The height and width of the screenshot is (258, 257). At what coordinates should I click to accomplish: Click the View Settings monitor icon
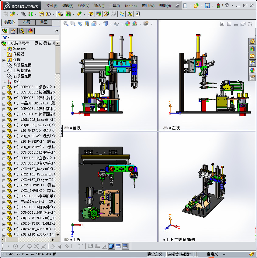pos(146,24)
